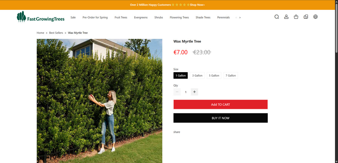The width and height of the screenshot is (338, 163).
Task: Open the shopping bag cart icon
Action: 296,17
